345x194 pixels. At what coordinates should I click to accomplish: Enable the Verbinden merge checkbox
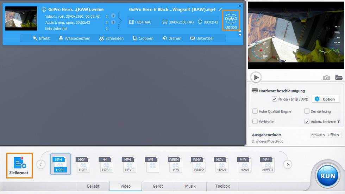point(255,121)
